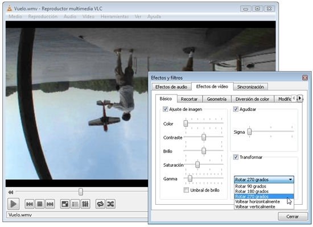Screen dimensions: 313x227
Task: Toggle loop playback icon
Action: click(100, 204)
